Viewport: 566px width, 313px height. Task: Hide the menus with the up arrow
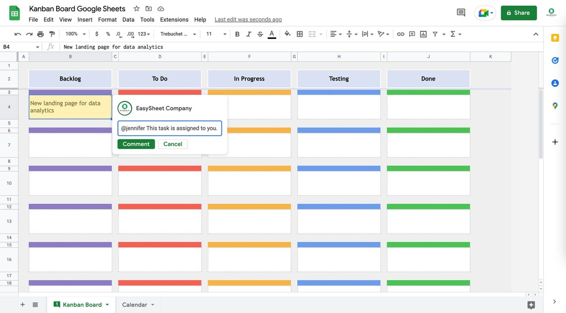pos(536,34)
